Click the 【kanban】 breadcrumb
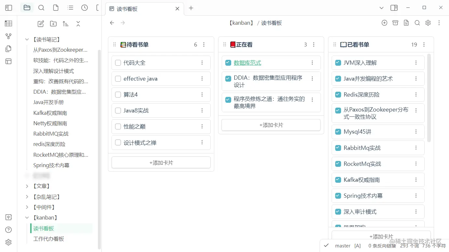 [241, 23]
